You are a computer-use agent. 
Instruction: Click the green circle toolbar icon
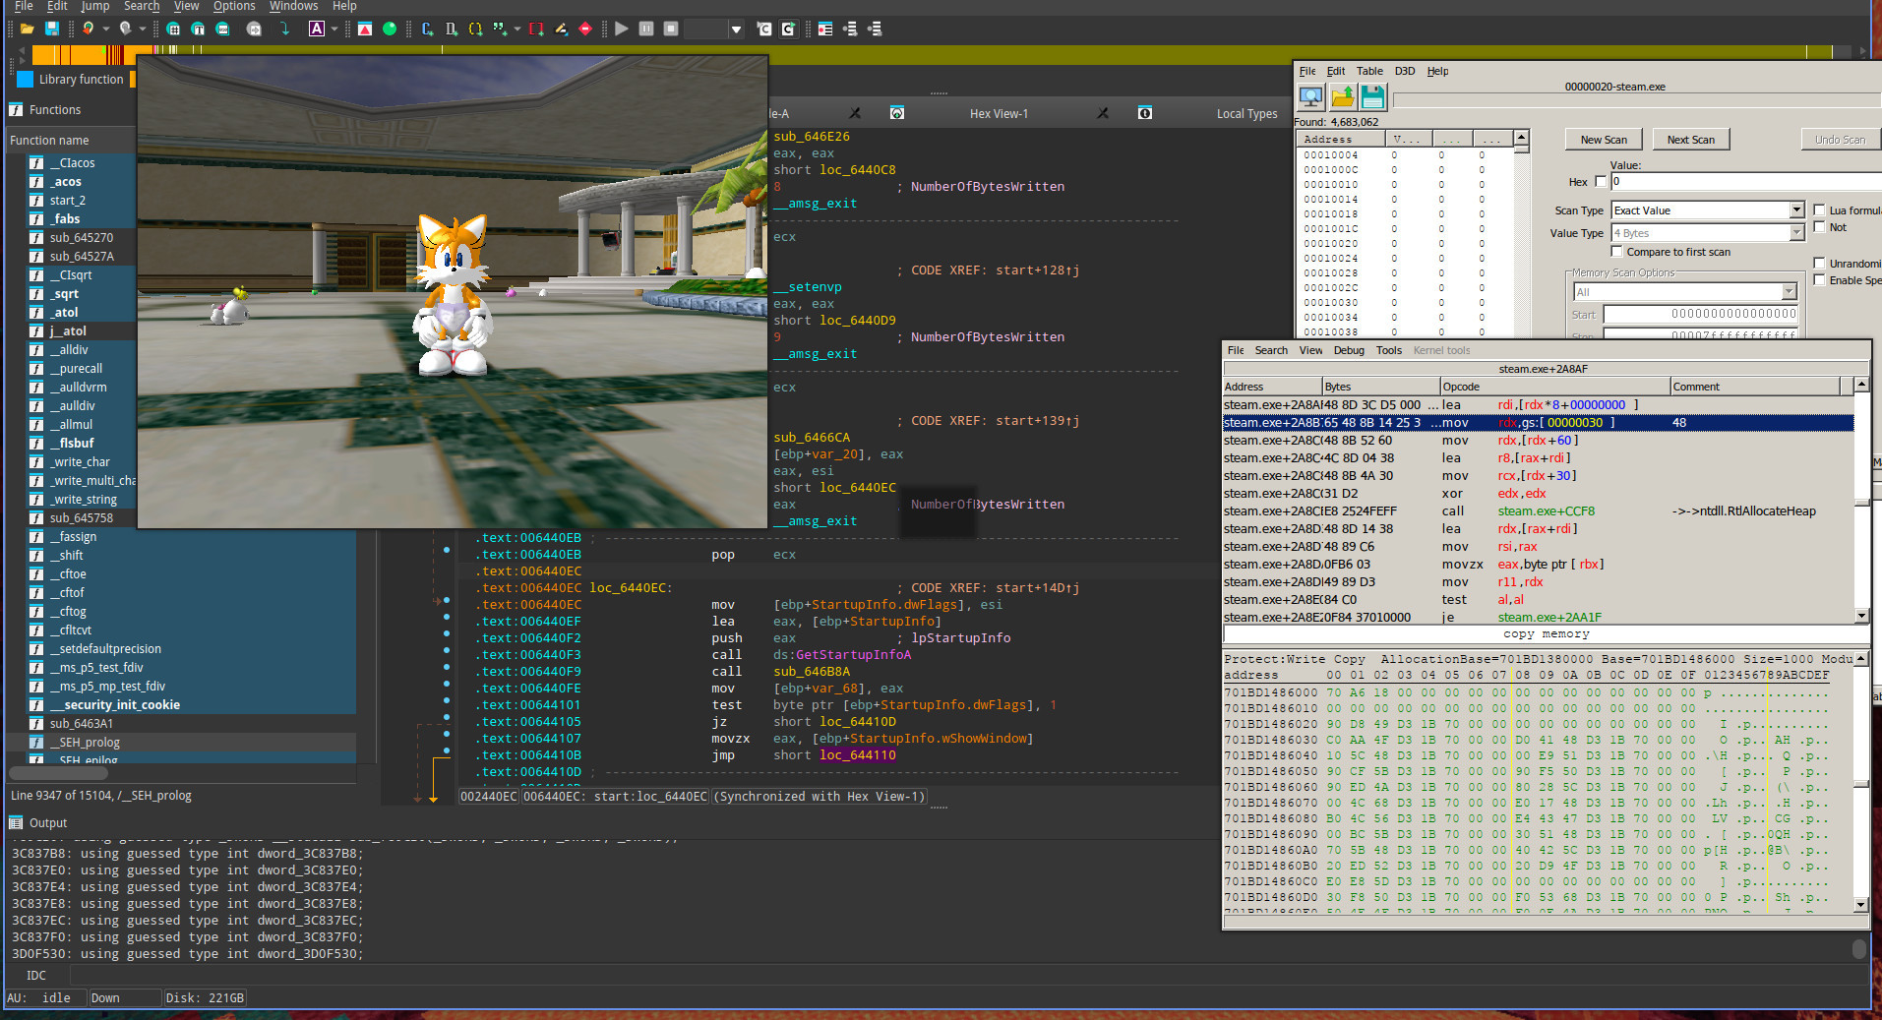click(x=390, y=29)
